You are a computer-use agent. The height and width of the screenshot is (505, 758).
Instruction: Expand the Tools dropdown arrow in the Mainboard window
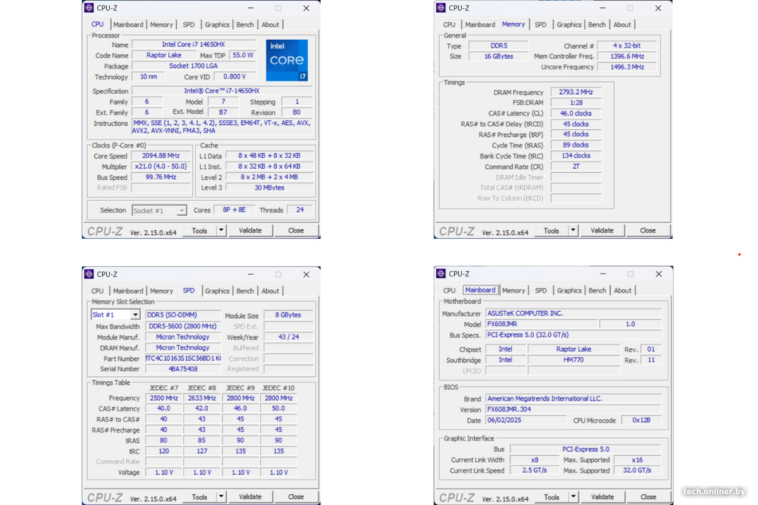tap(573, 497)
